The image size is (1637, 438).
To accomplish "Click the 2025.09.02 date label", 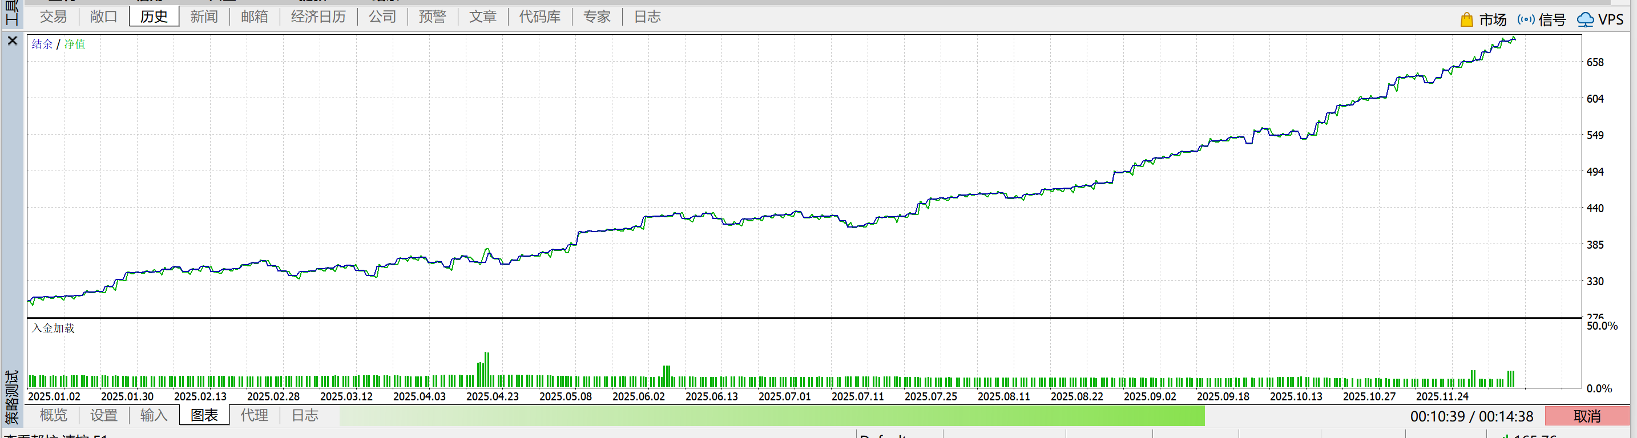I will (x=1150, y=397).
